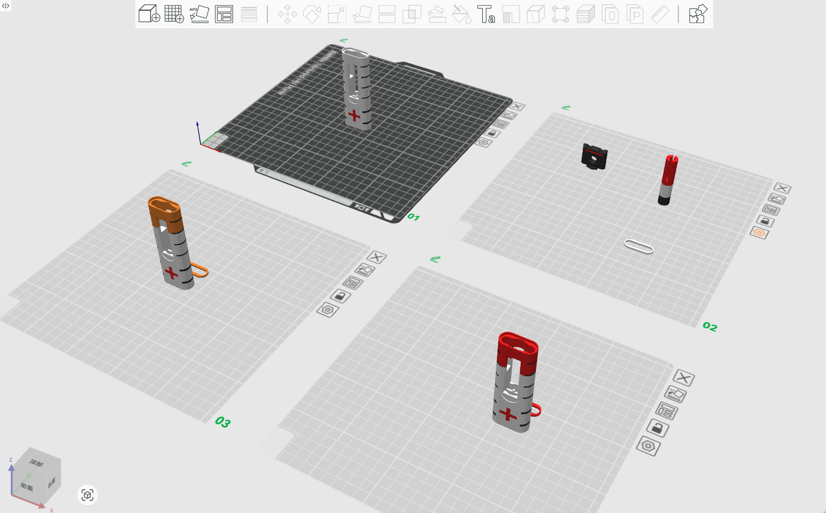826x513 pixels.
Task: Open the variable layer height lines icon
Action: tap(249, 14)
